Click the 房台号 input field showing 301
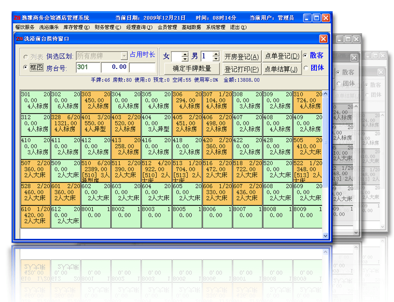 point(88,67)
